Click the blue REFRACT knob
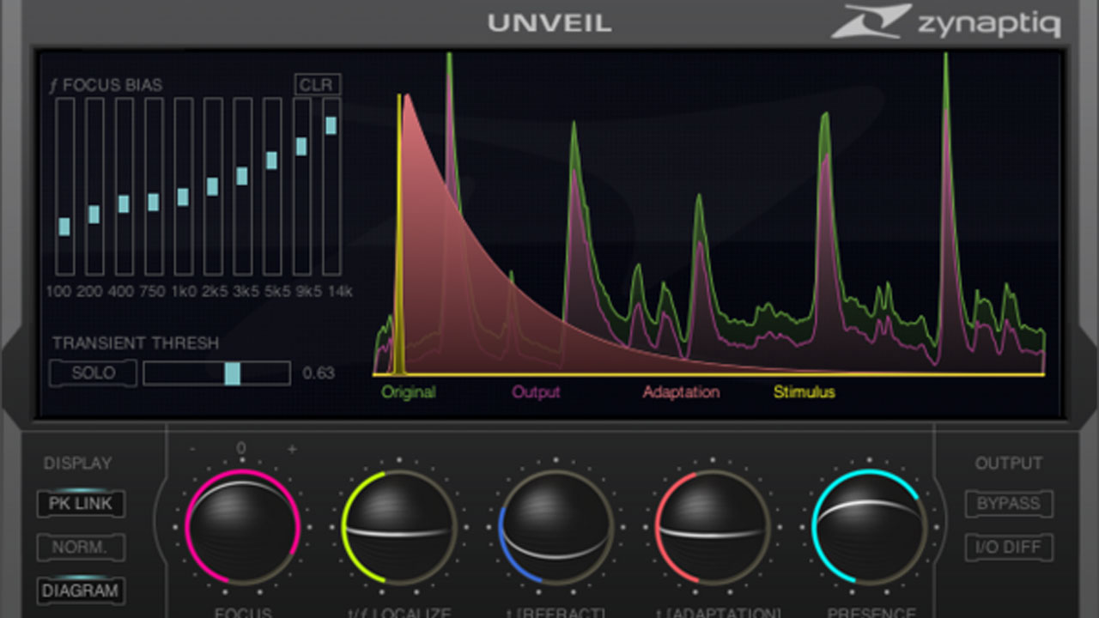 (556, 527)
